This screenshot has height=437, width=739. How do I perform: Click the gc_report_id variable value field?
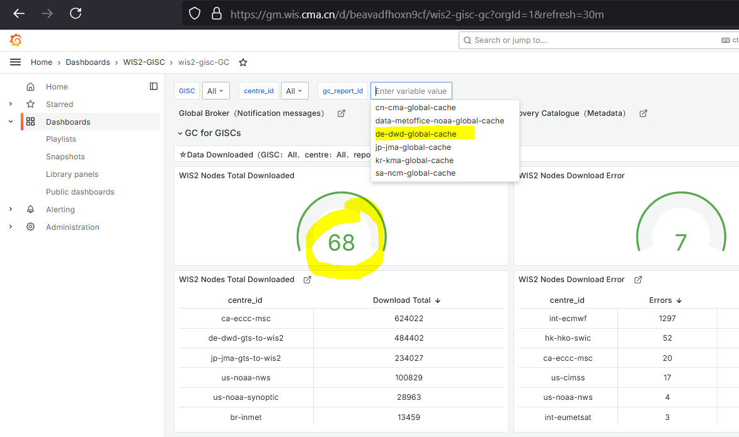click(x=411, y=91)
